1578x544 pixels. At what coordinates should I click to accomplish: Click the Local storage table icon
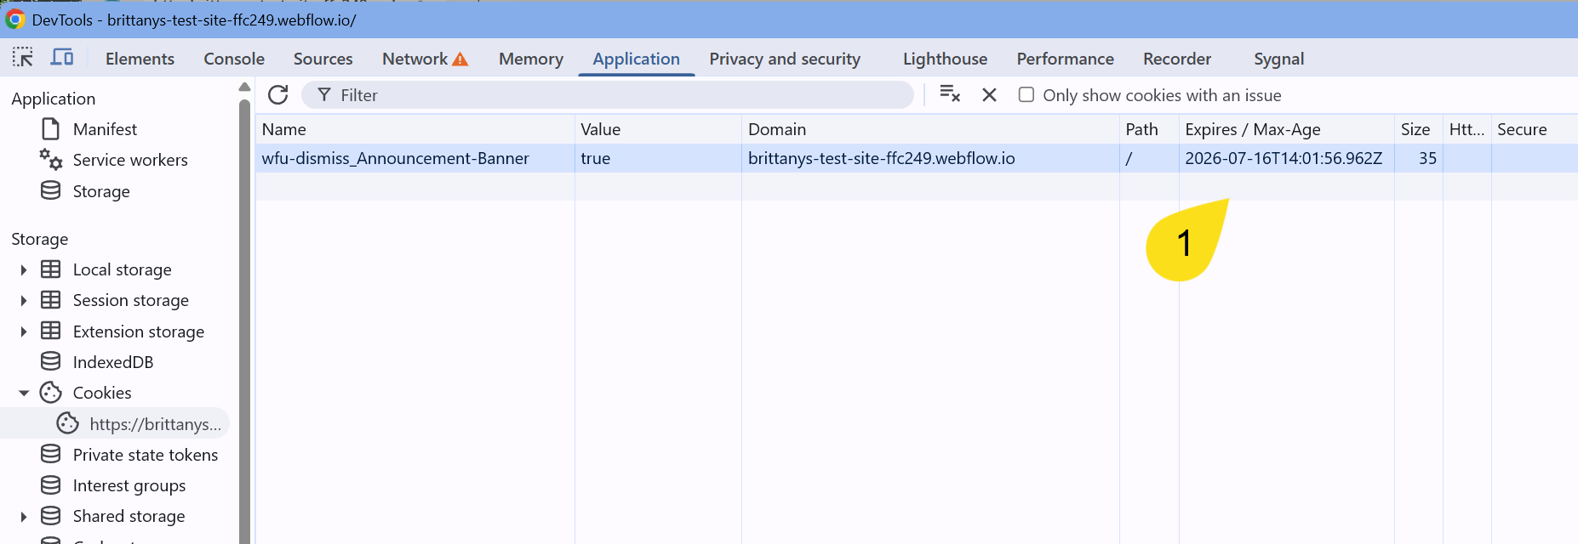pyautogui.click(x=51, y=269)
